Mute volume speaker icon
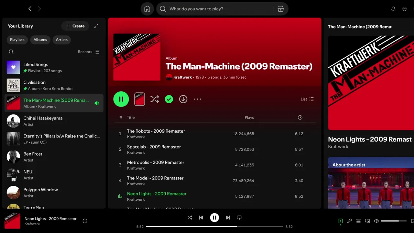 [x=376, y=221]
